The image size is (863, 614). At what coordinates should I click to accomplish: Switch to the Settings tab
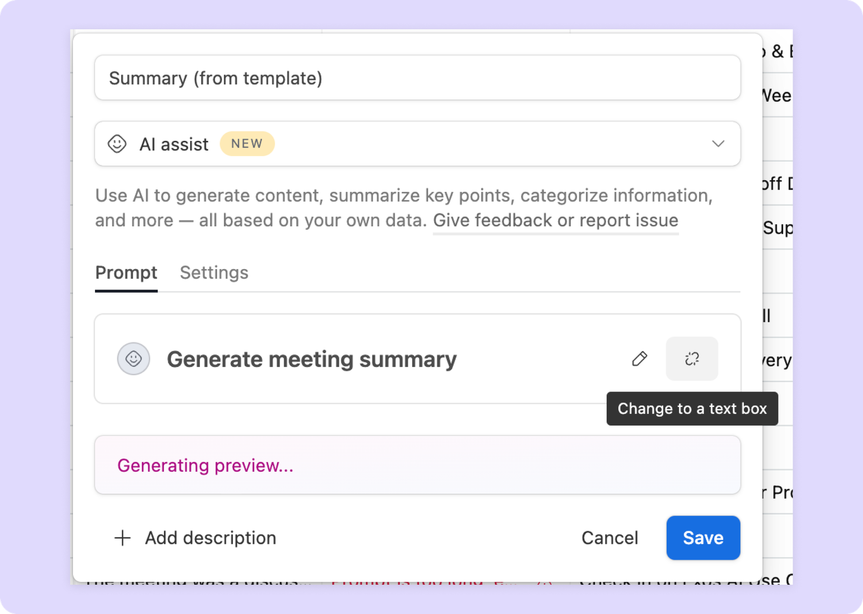tap(214, 273)
